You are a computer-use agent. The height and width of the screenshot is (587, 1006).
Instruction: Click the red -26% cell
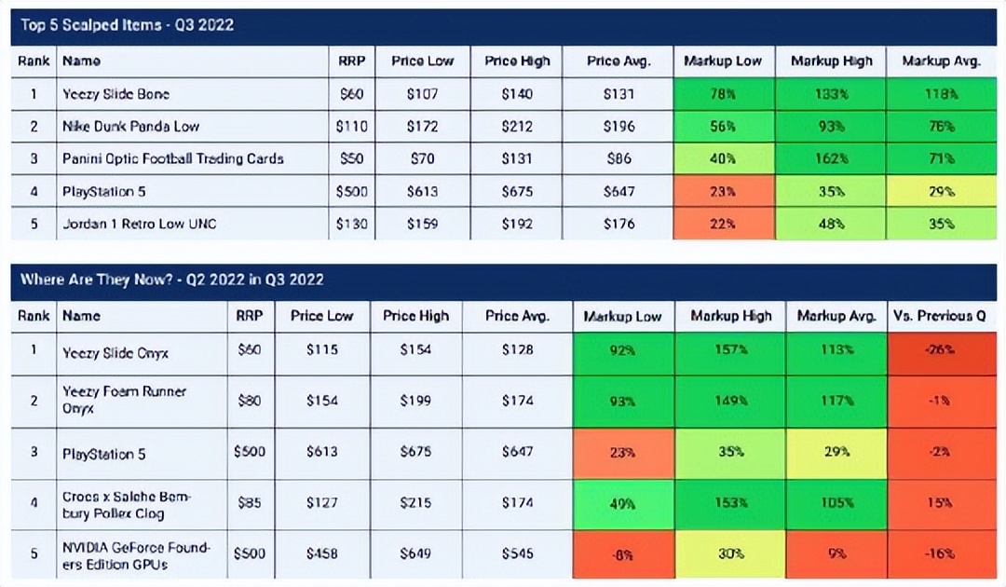point(939,350)
